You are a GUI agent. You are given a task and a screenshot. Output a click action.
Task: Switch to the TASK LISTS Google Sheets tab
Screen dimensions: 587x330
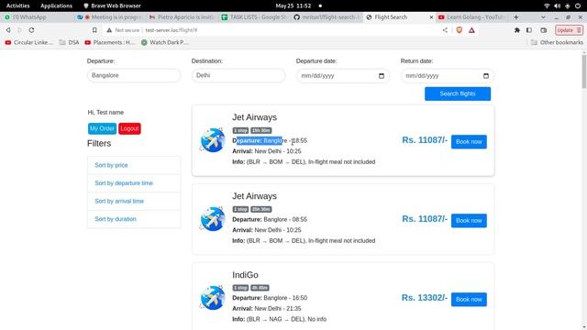254,17
